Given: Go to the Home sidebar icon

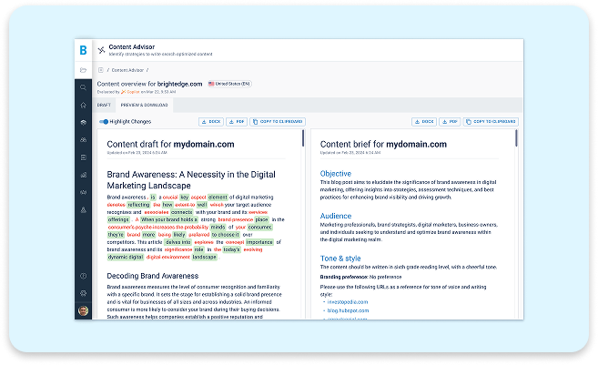Looking at the screenshot, I should (83, 106).
